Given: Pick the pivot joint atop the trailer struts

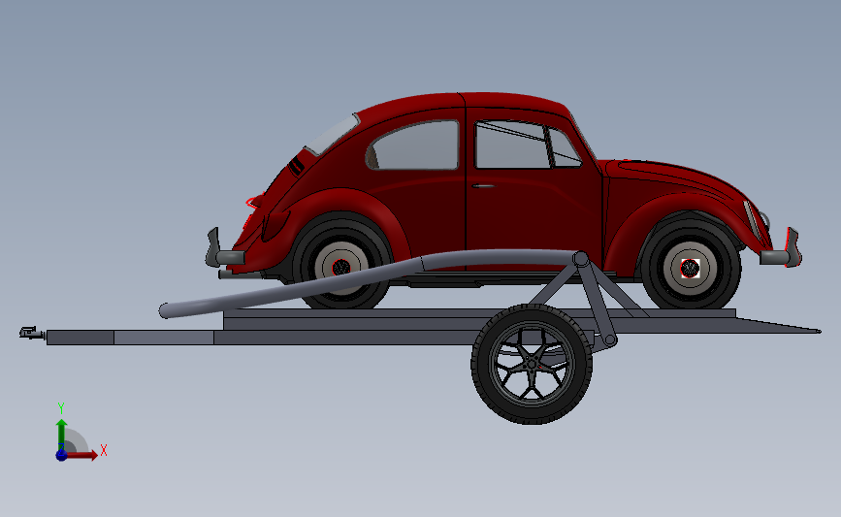Looking at the screenshot, I should [580, 259].
